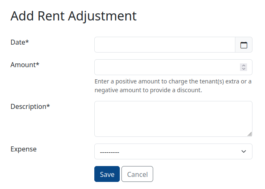
Task: Decrease Amount with the down stepper arrow
Action: [244, 69]
